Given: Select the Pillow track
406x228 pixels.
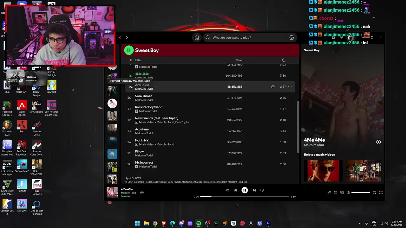Looking at the screenshot, I should [x=210, y=153].
